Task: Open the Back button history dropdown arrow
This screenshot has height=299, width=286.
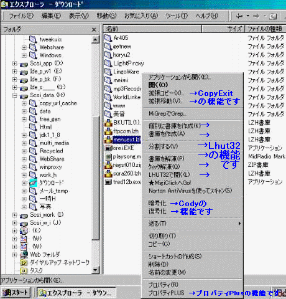Action: click(247, 16)
